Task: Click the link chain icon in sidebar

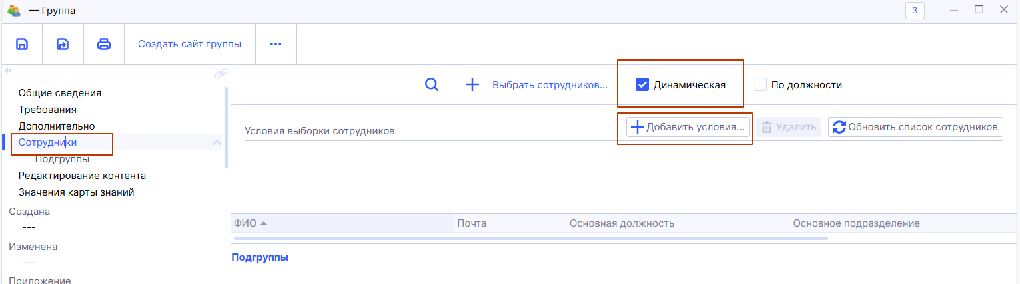Action: (221, 74)
